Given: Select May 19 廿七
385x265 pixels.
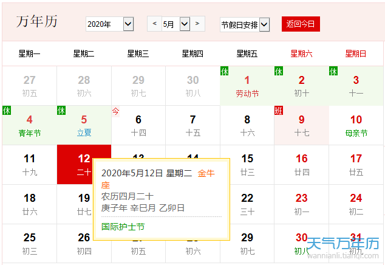Looking at the screenshot, I should [75, 204].
